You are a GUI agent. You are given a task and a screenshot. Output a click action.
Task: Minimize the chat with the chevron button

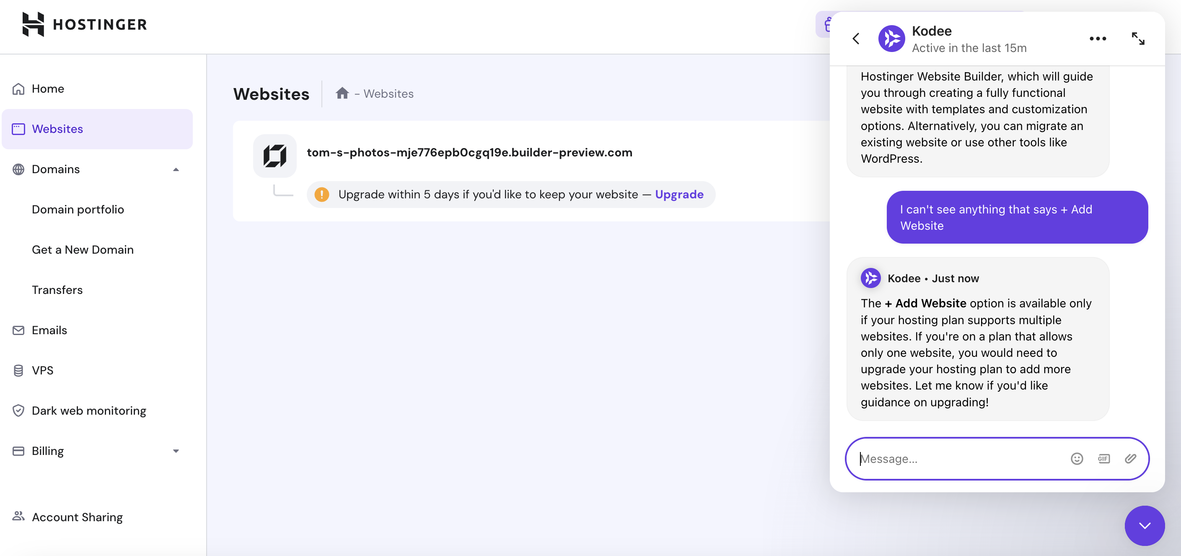point(1144,526)
